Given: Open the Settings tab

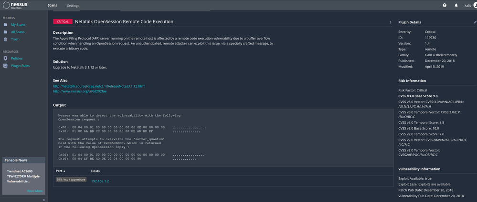Looking at the screenshot, I should pyautogui.click(x=73, y=6).
